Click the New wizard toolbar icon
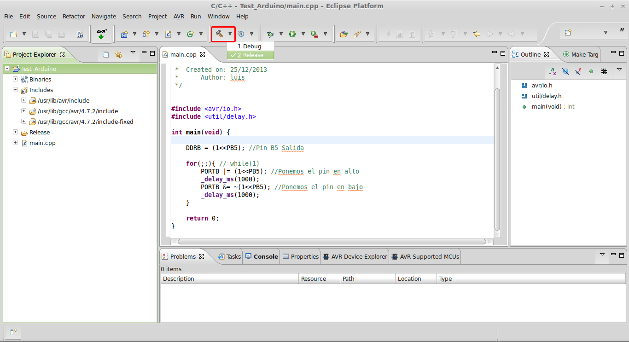This screenshot has height=342, width=629. (13, 34)
